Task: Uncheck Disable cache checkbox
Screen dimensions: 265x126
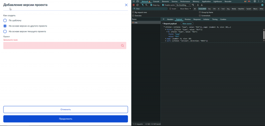Action: [163, 5]
